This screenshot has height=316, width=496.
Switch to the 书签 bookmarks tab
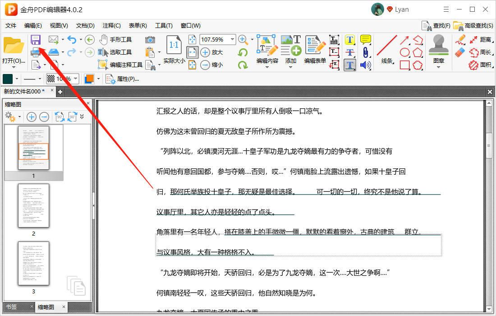coord(11,307)
